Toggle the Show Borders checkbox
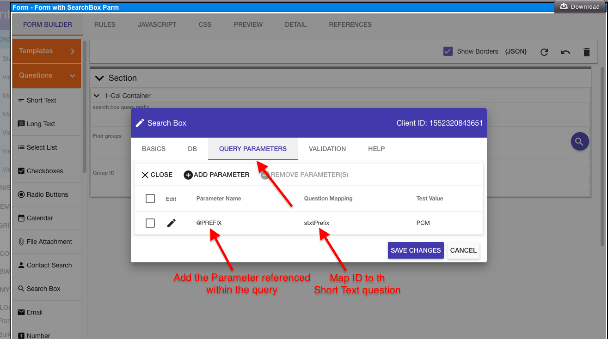The height and width of the screenshot is (339, 608). (448, 51)
